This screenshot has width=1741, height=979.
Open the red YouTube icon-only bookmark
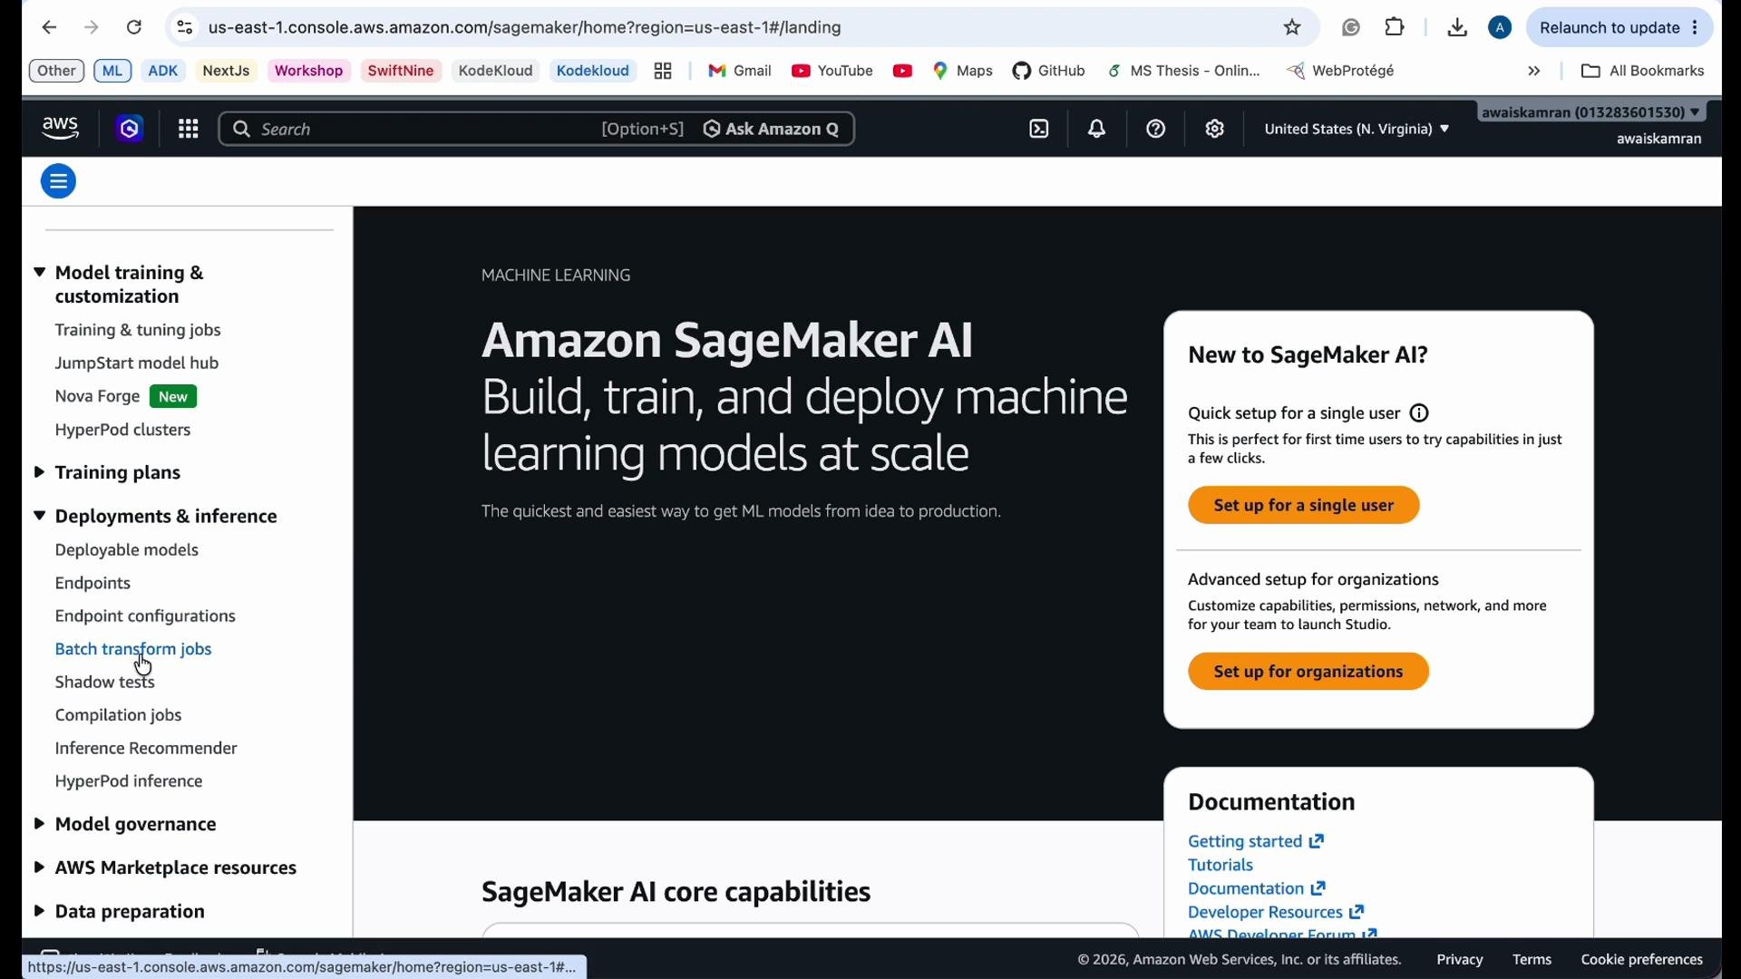click(903, 72)
